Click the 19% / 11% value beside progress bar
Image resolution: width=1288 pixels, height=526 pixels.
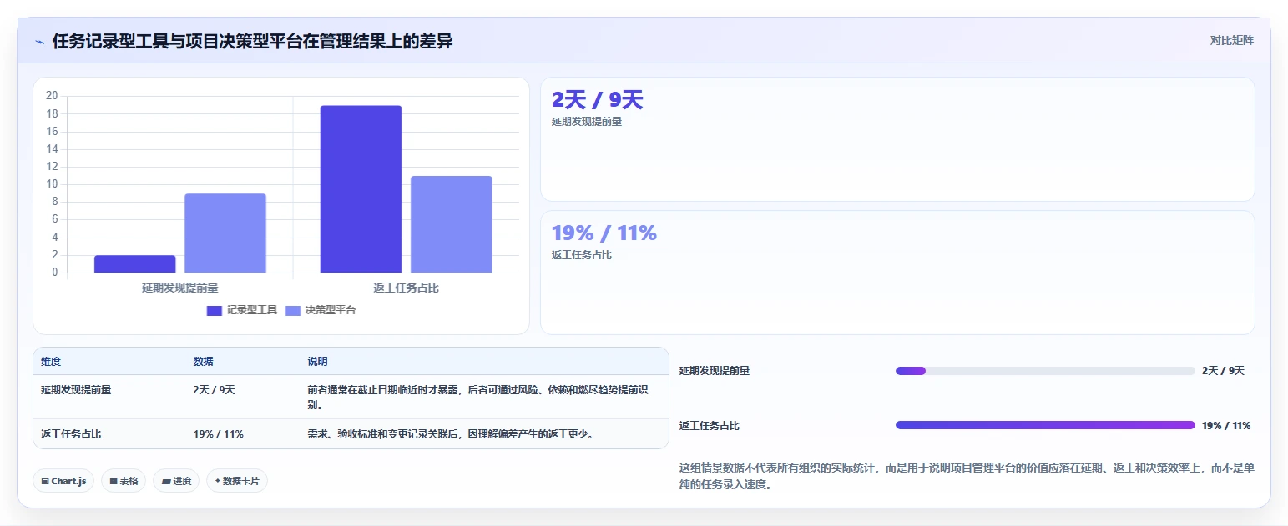point(1226,426)
